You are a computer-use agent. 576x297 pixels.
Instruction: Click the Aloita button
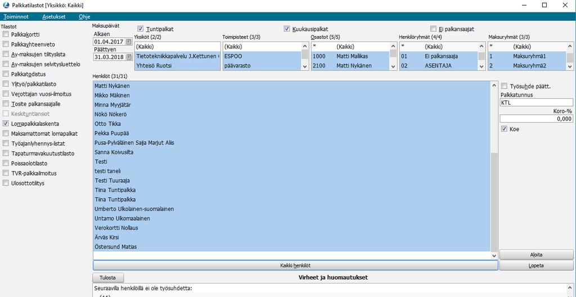click(536, 254)
